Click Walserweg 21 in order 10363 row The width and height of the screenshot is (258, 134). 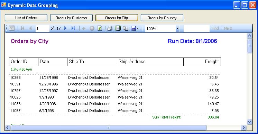click(130, 78)
